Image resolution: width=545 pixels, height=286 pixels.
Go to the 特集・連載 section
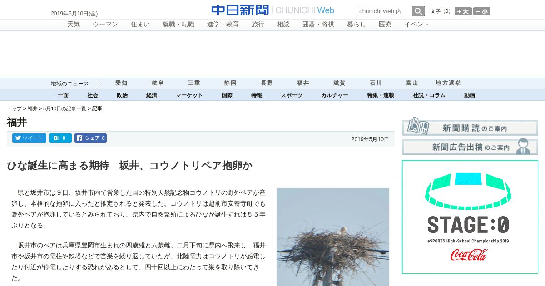pyautogui.click(x=381, y=95)
